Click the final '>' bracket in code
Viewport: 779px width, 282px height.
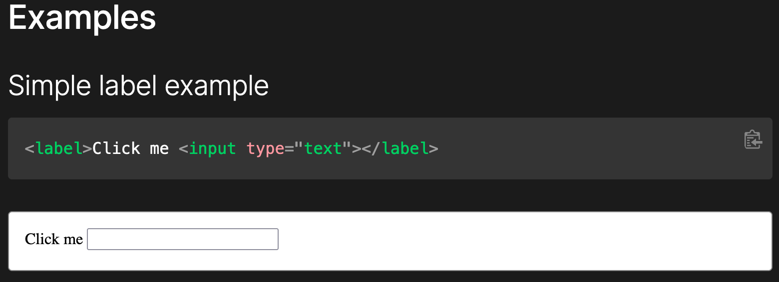coord(433,148)
